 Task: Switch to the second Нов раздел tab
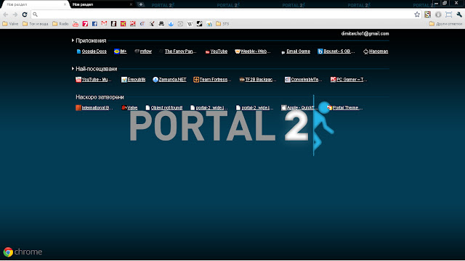(x=101, y=4)
